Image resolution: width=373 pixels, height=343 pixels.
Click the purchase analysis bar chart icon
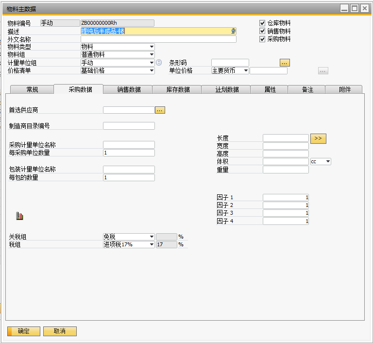coord(20,216)
